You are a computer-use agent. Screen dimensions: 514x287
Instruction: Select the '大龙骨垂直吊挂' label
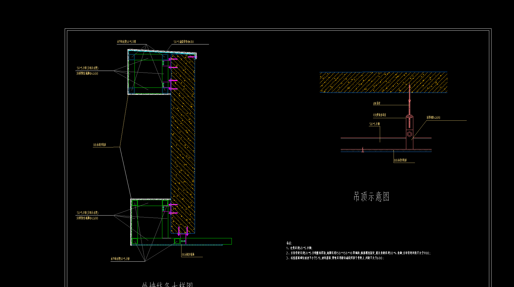[x=380, y=115]
